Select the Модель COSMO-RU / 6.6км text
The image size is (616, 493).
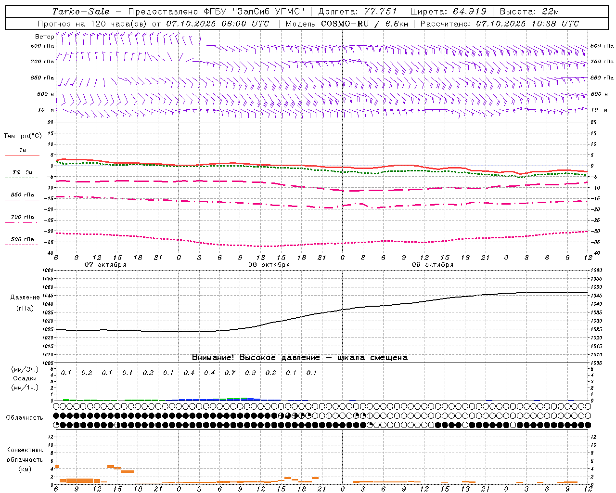coord(346,24)
